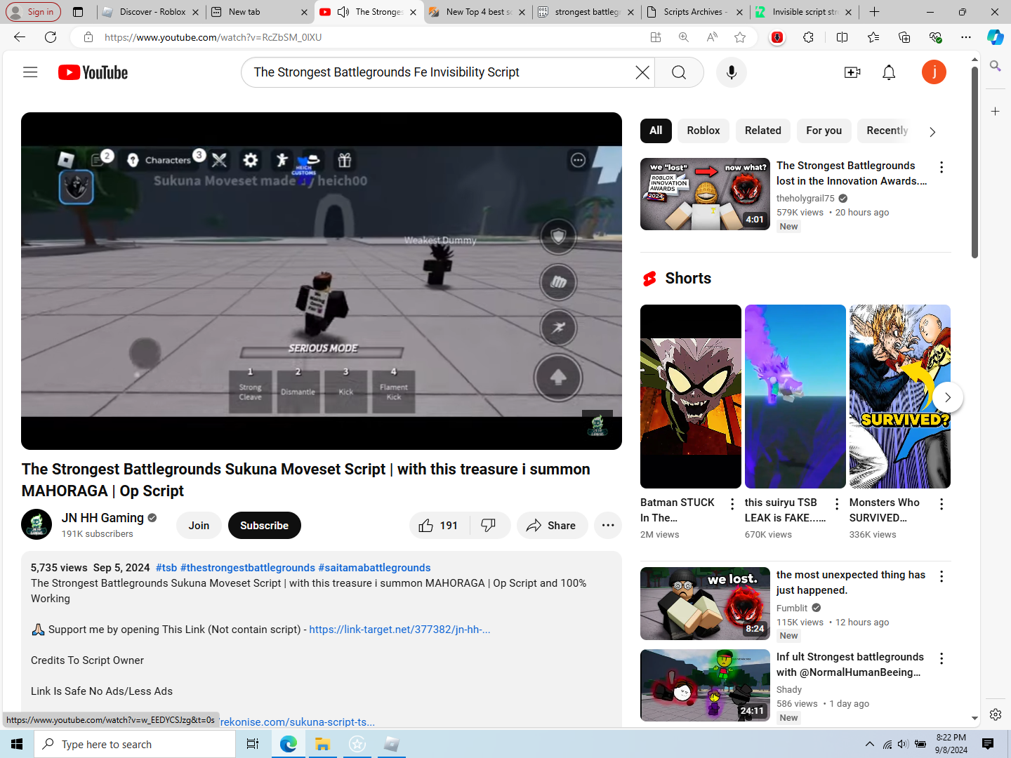Open the Batman STUCK short thumbnail

tap(691, 397)
